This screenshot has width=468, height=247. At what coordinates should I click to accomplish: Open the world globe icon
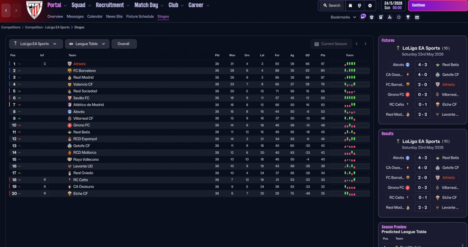click(x=360, y=5)
